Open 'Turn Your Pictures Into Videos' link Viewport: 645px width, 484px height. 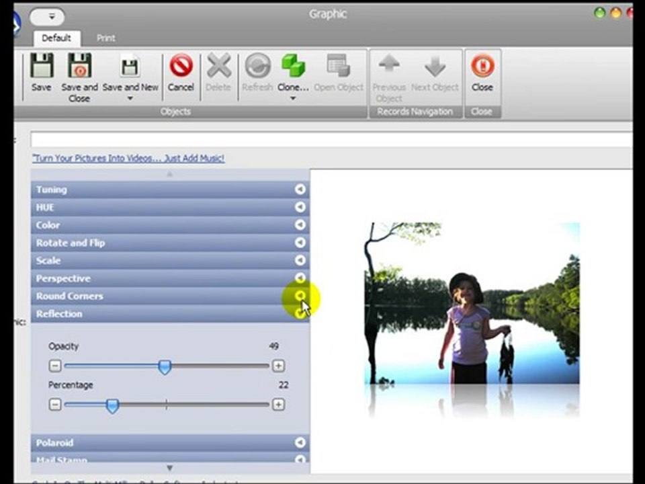(128, 159)
